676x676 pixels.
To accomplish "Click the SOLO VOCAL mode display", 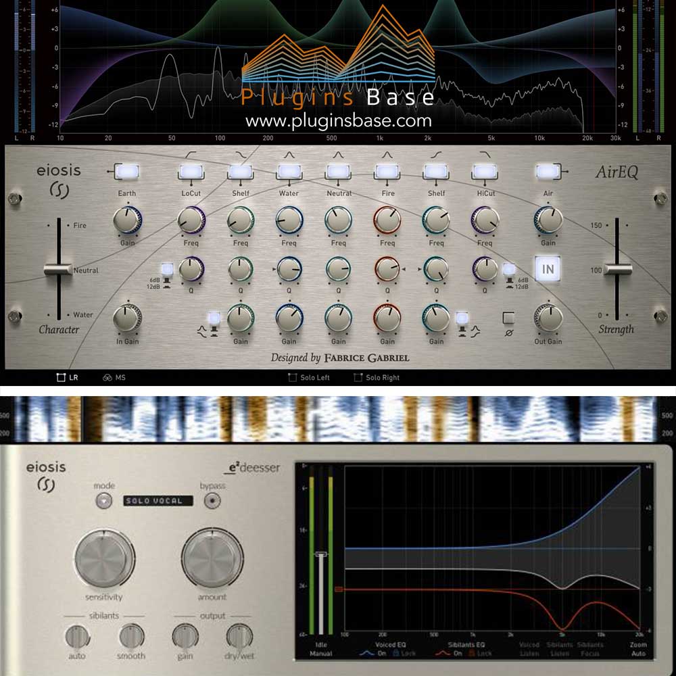I will [x=158, y=500].
